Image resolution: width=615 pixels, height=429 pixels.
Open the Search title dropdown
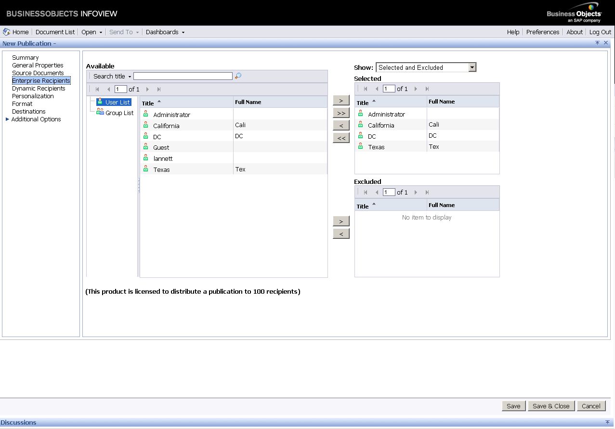point(130,77)
